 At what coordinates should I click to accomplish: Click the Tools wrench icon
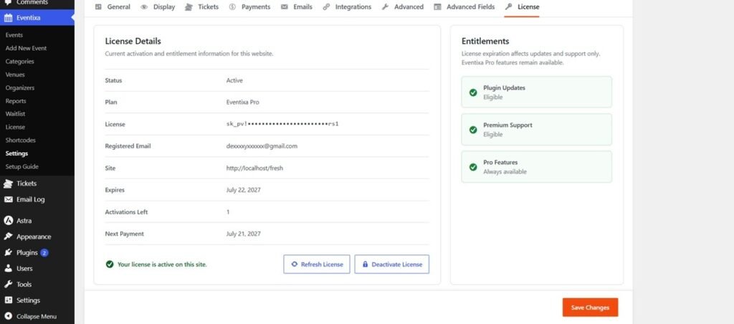[x=8, y=284]
